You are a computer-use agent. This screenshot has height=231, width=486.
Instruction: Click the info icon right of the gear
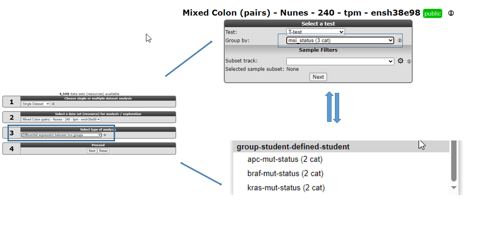409,62
